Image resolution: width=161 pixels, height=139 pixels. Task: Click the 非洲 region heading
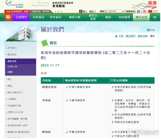click(x=44, y=73)
